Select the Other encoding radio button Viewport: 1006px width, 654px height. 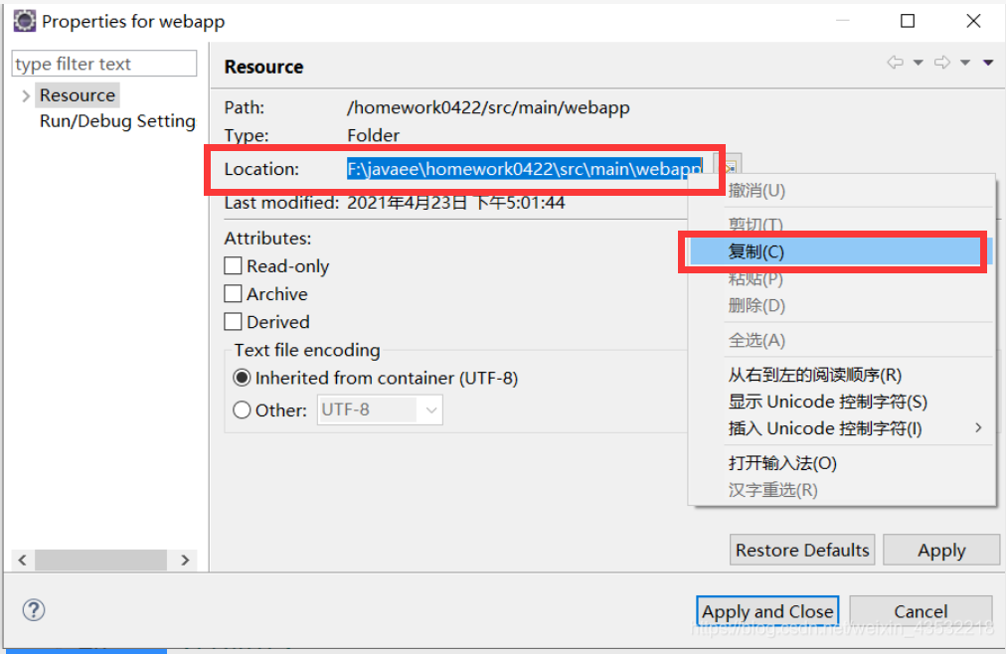pyautogui.click(x=242, y=409)
